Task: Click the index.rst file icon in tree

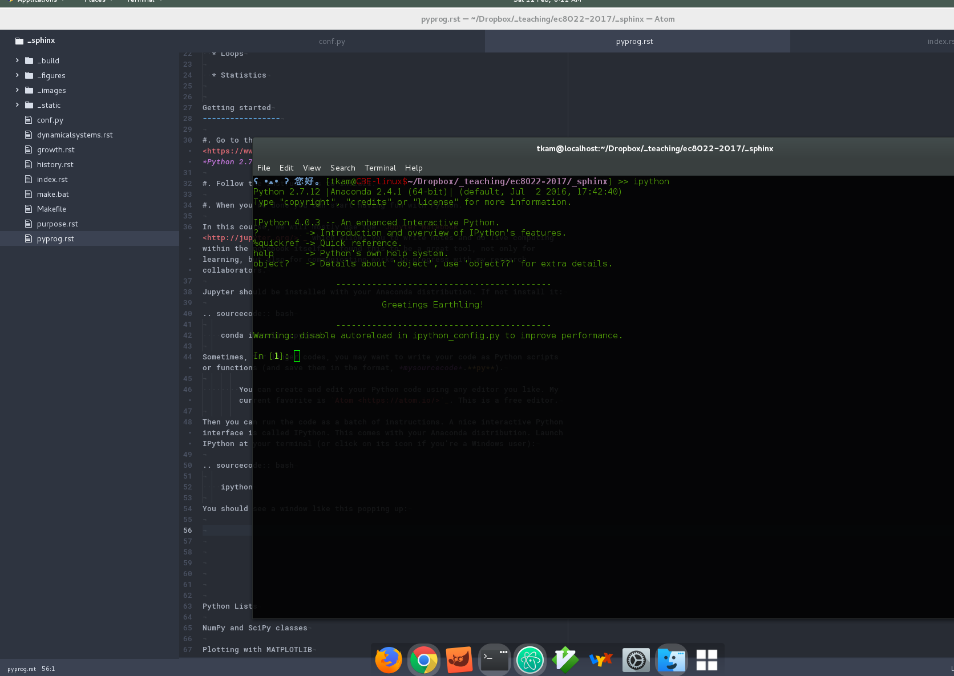Action: coord(29,179)
